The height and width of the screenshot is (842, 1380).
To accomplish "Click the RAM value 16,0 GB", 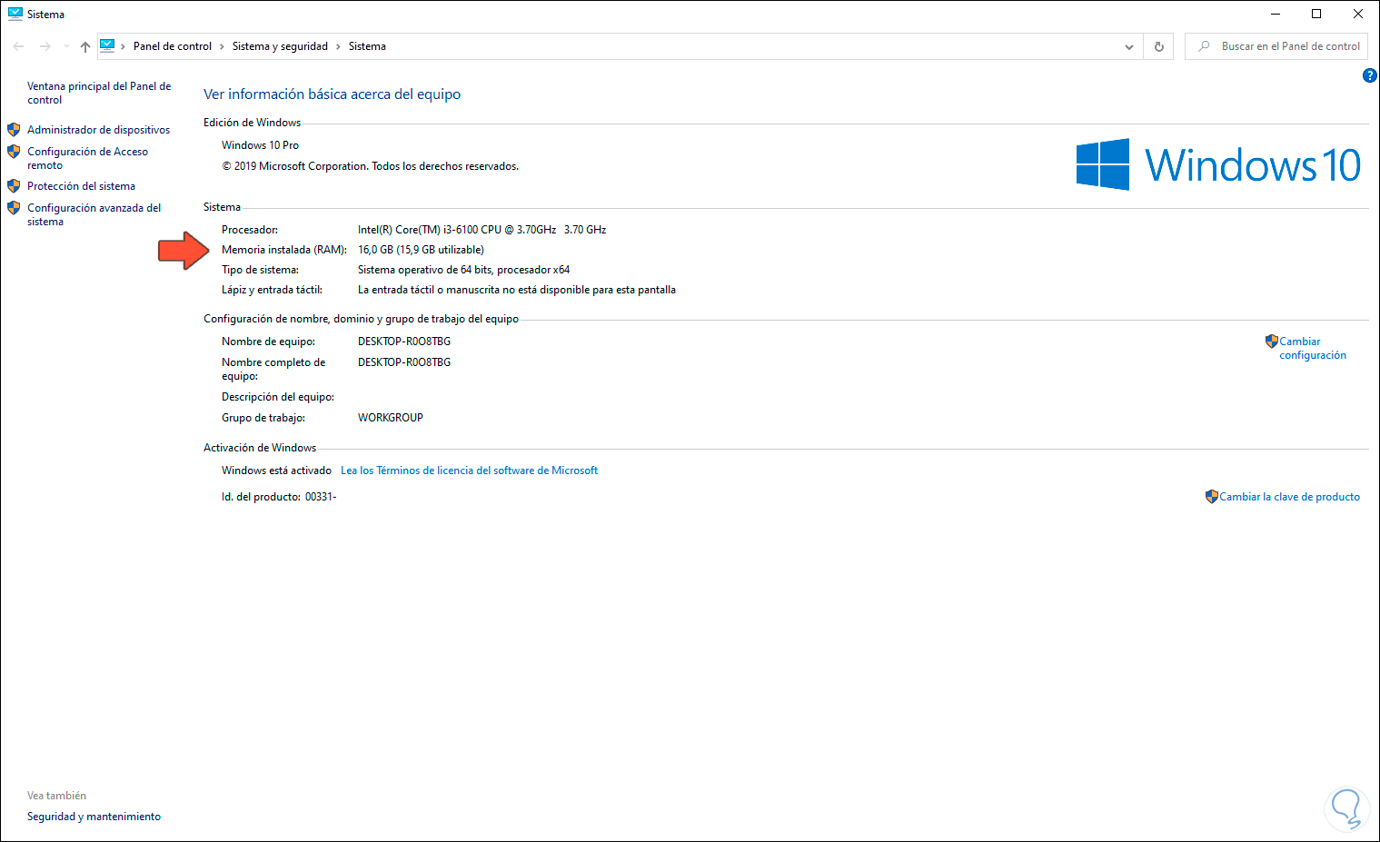I will tap(421, 250).
